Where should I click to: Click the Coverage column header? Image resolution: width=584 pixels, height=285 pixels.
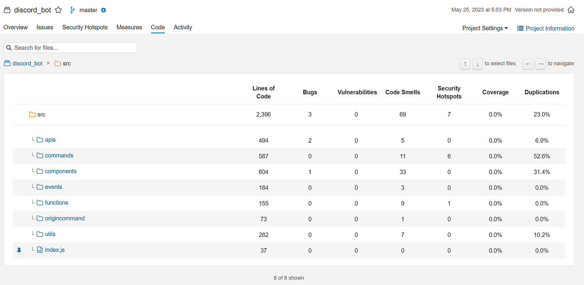click(495, 92)
